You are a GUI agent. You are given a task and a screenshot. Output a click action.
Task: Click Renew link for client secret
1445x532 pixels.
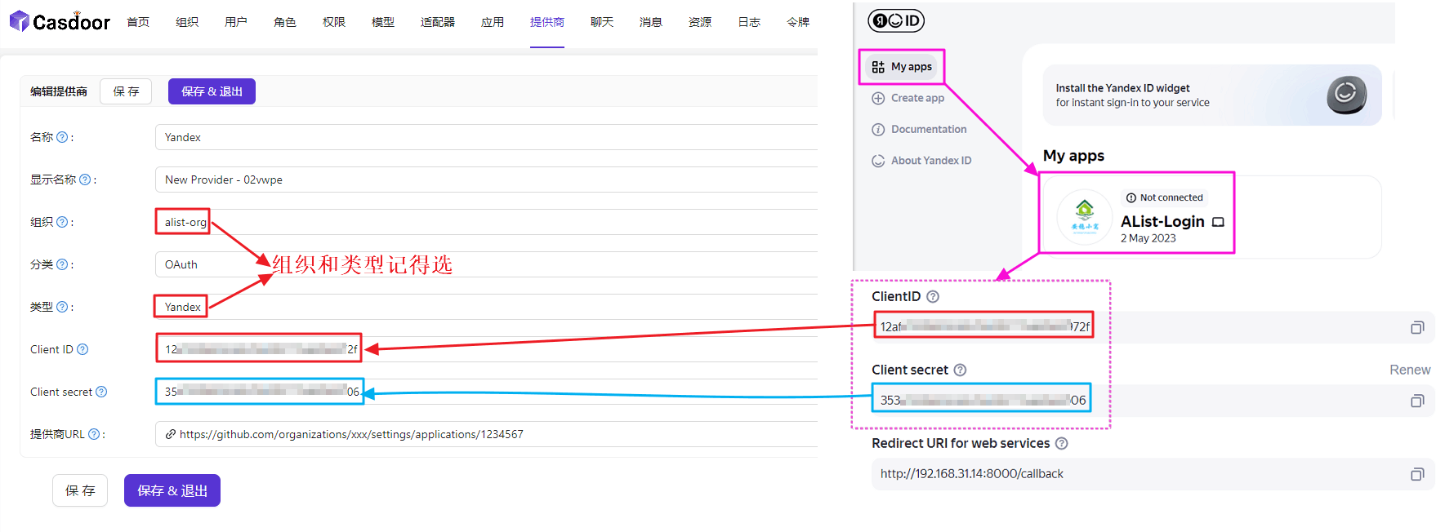[x=1409, y=370]
